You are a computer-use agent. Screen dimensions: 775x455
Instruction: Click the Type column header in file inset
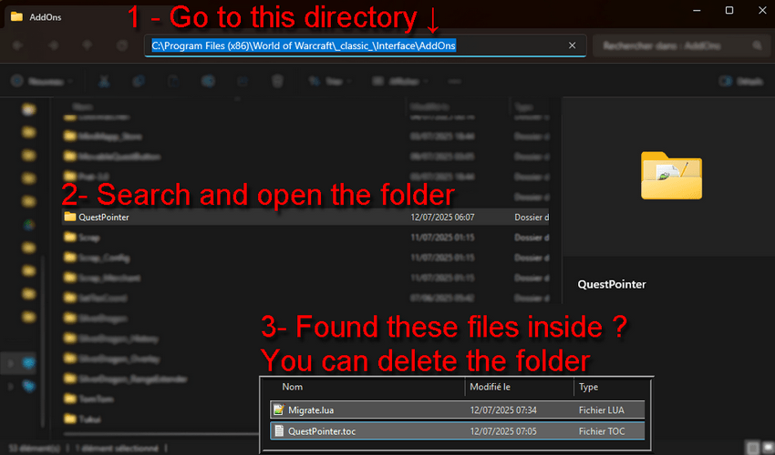tap(589, 387)
